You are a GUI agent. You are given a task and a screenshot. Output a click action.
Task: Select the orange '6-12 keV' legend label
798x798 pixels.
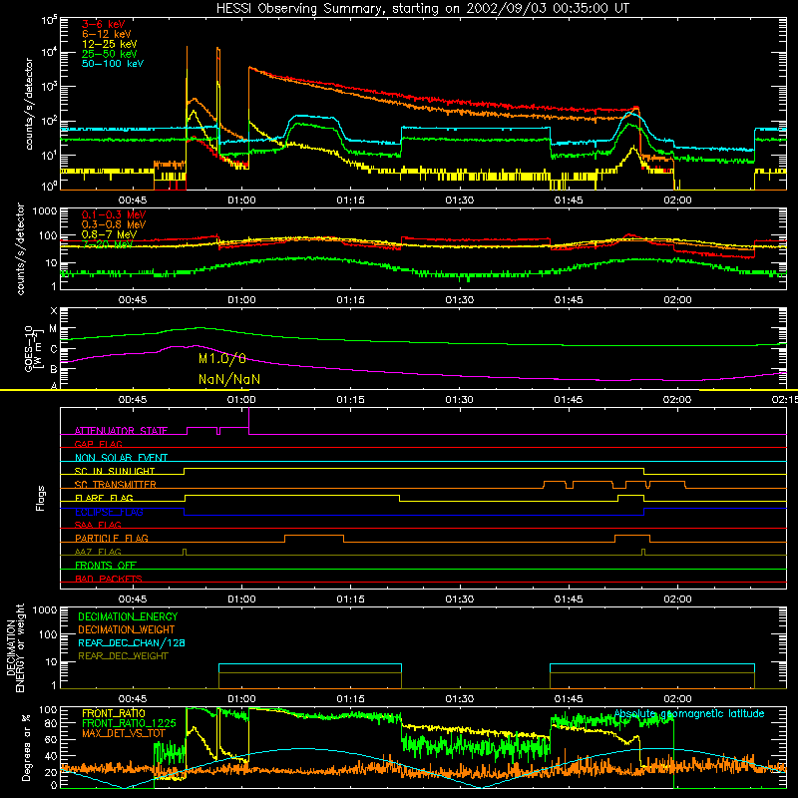pos(107,34)
